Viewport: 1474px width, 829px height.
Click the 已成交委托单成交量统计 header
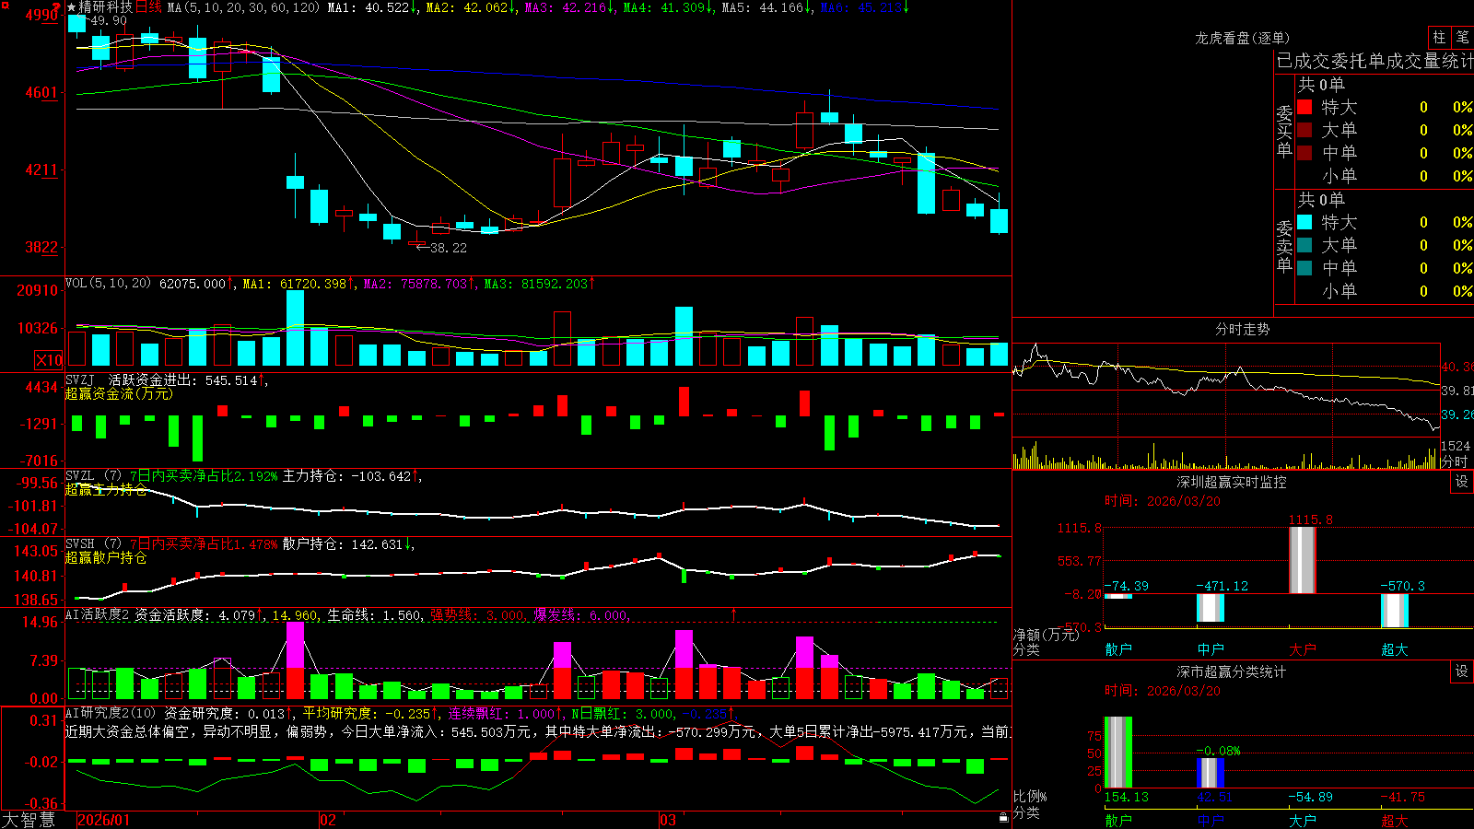click(x=1375, y=61)
